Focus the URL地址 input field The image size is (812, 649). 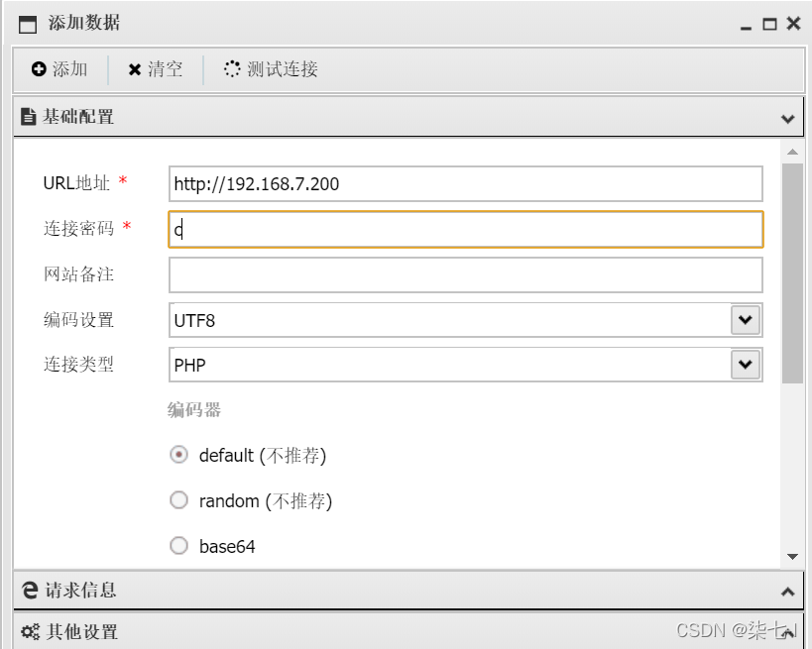click(466, 183)
